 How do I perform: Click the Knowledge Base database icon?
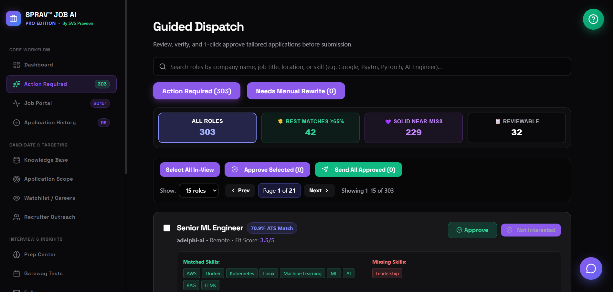[x=16, y=160]
